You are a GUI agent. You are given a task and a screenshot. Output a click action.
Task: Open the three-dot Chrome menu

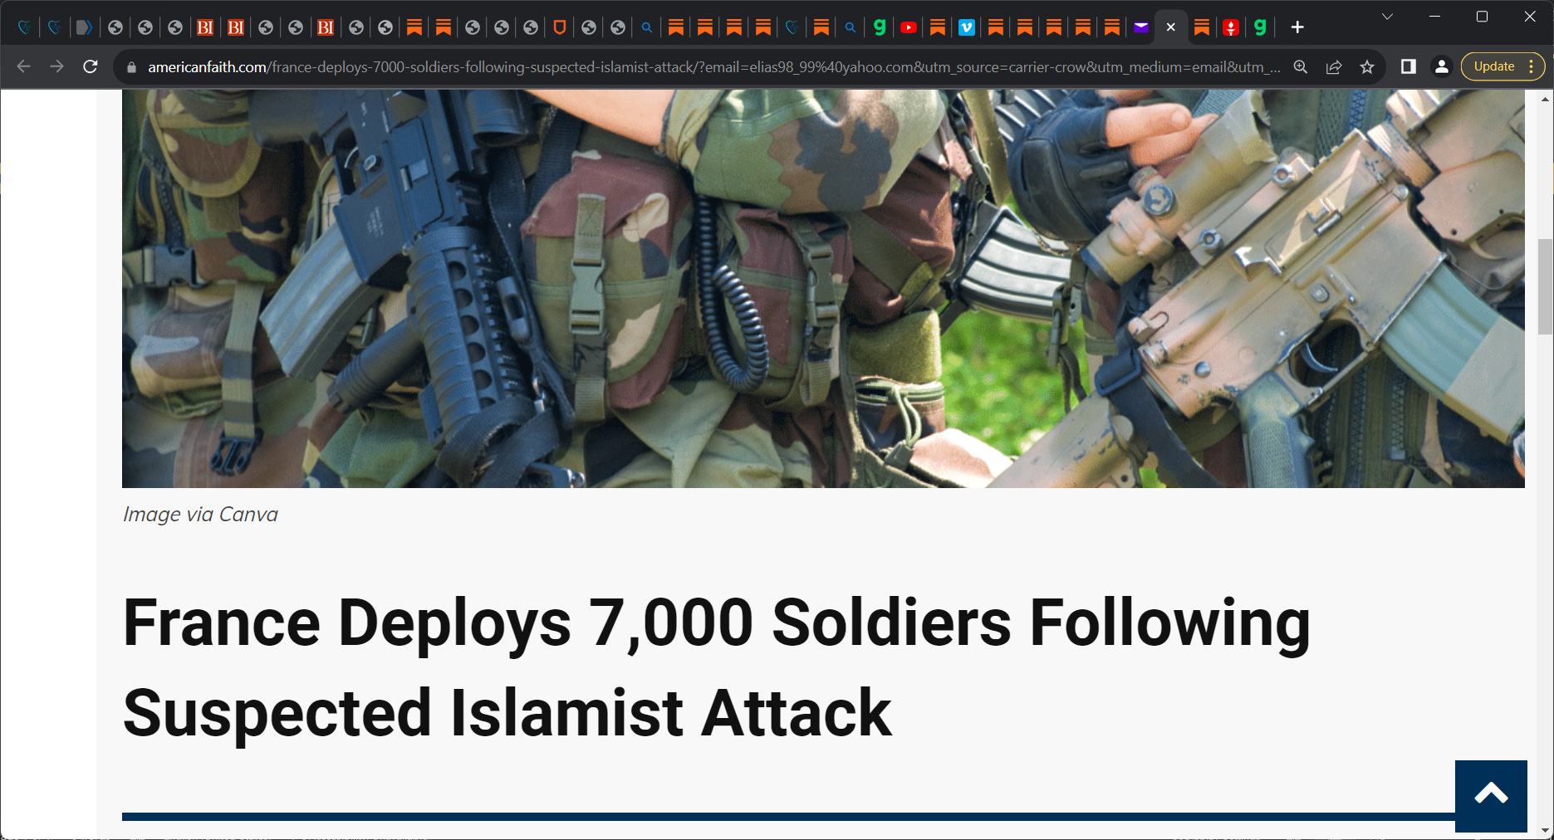1532,66
